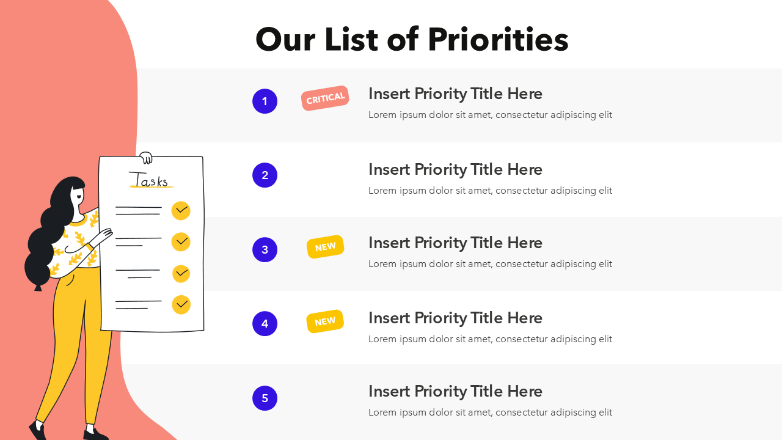Select the second priority title text

coord(455,169)
